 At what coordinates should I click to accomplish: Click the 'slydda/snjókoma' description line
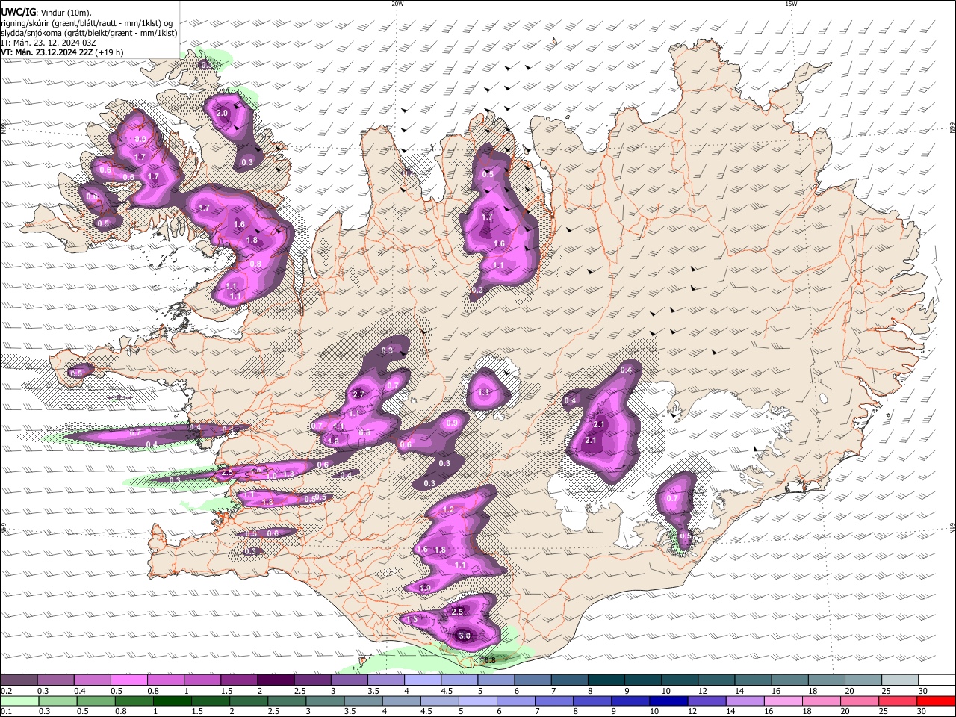tap(89, 33)
